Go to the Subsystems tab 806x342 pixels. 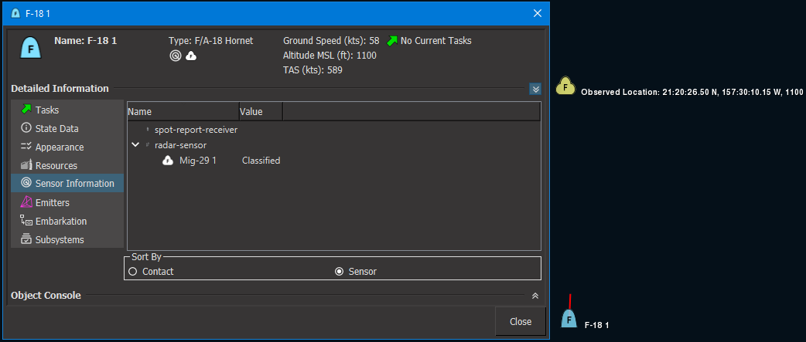59,240
